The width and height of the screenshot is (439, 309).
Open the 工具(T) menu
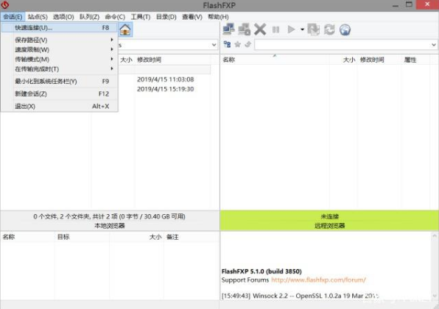[141, 17]
